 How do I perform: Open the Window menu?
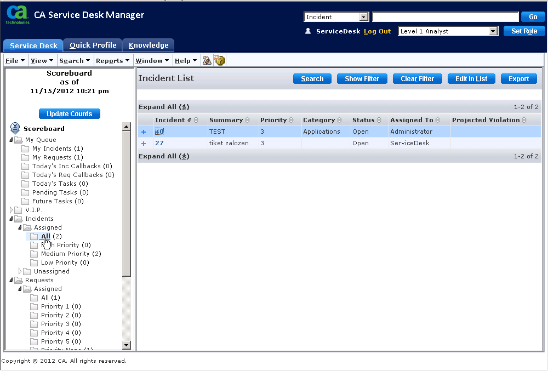[152, 61]
